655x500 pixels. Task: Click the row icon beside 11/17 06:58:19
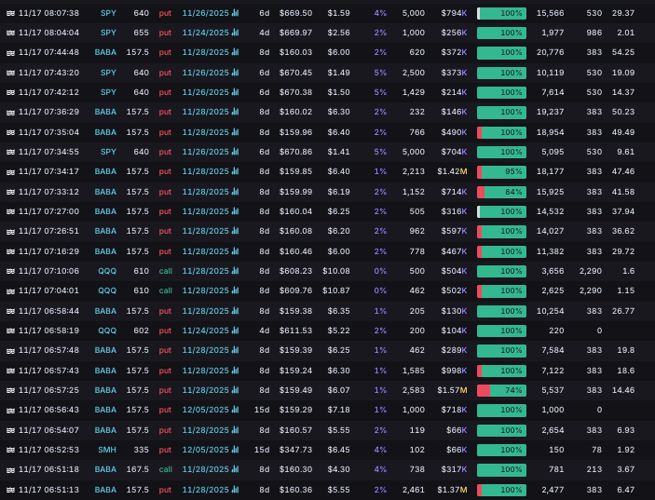click(10, 331)
